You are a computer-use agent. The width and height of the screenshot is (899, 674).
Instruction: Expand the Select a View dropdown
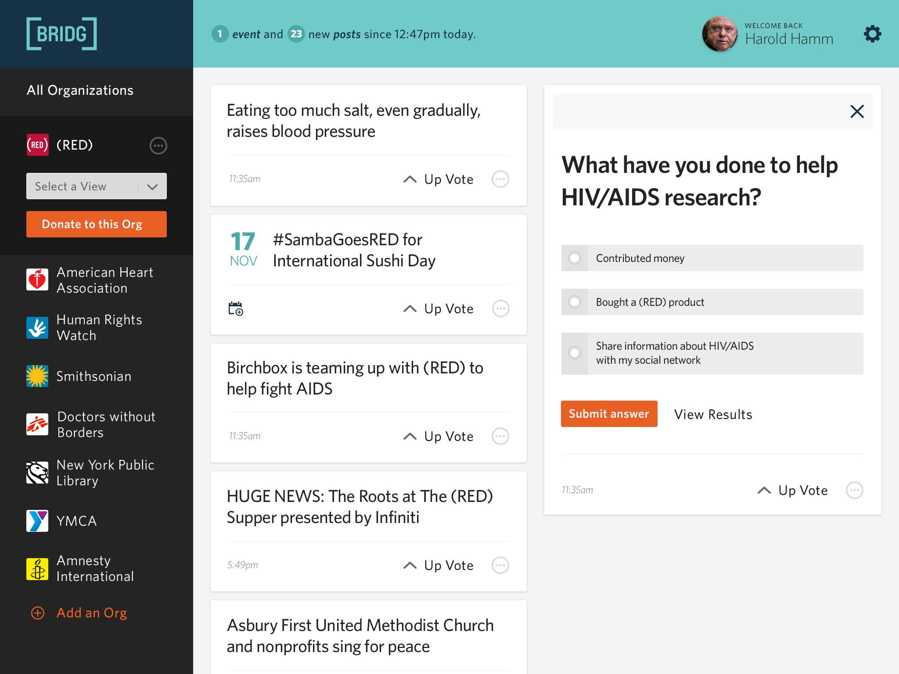coord(97,186)
